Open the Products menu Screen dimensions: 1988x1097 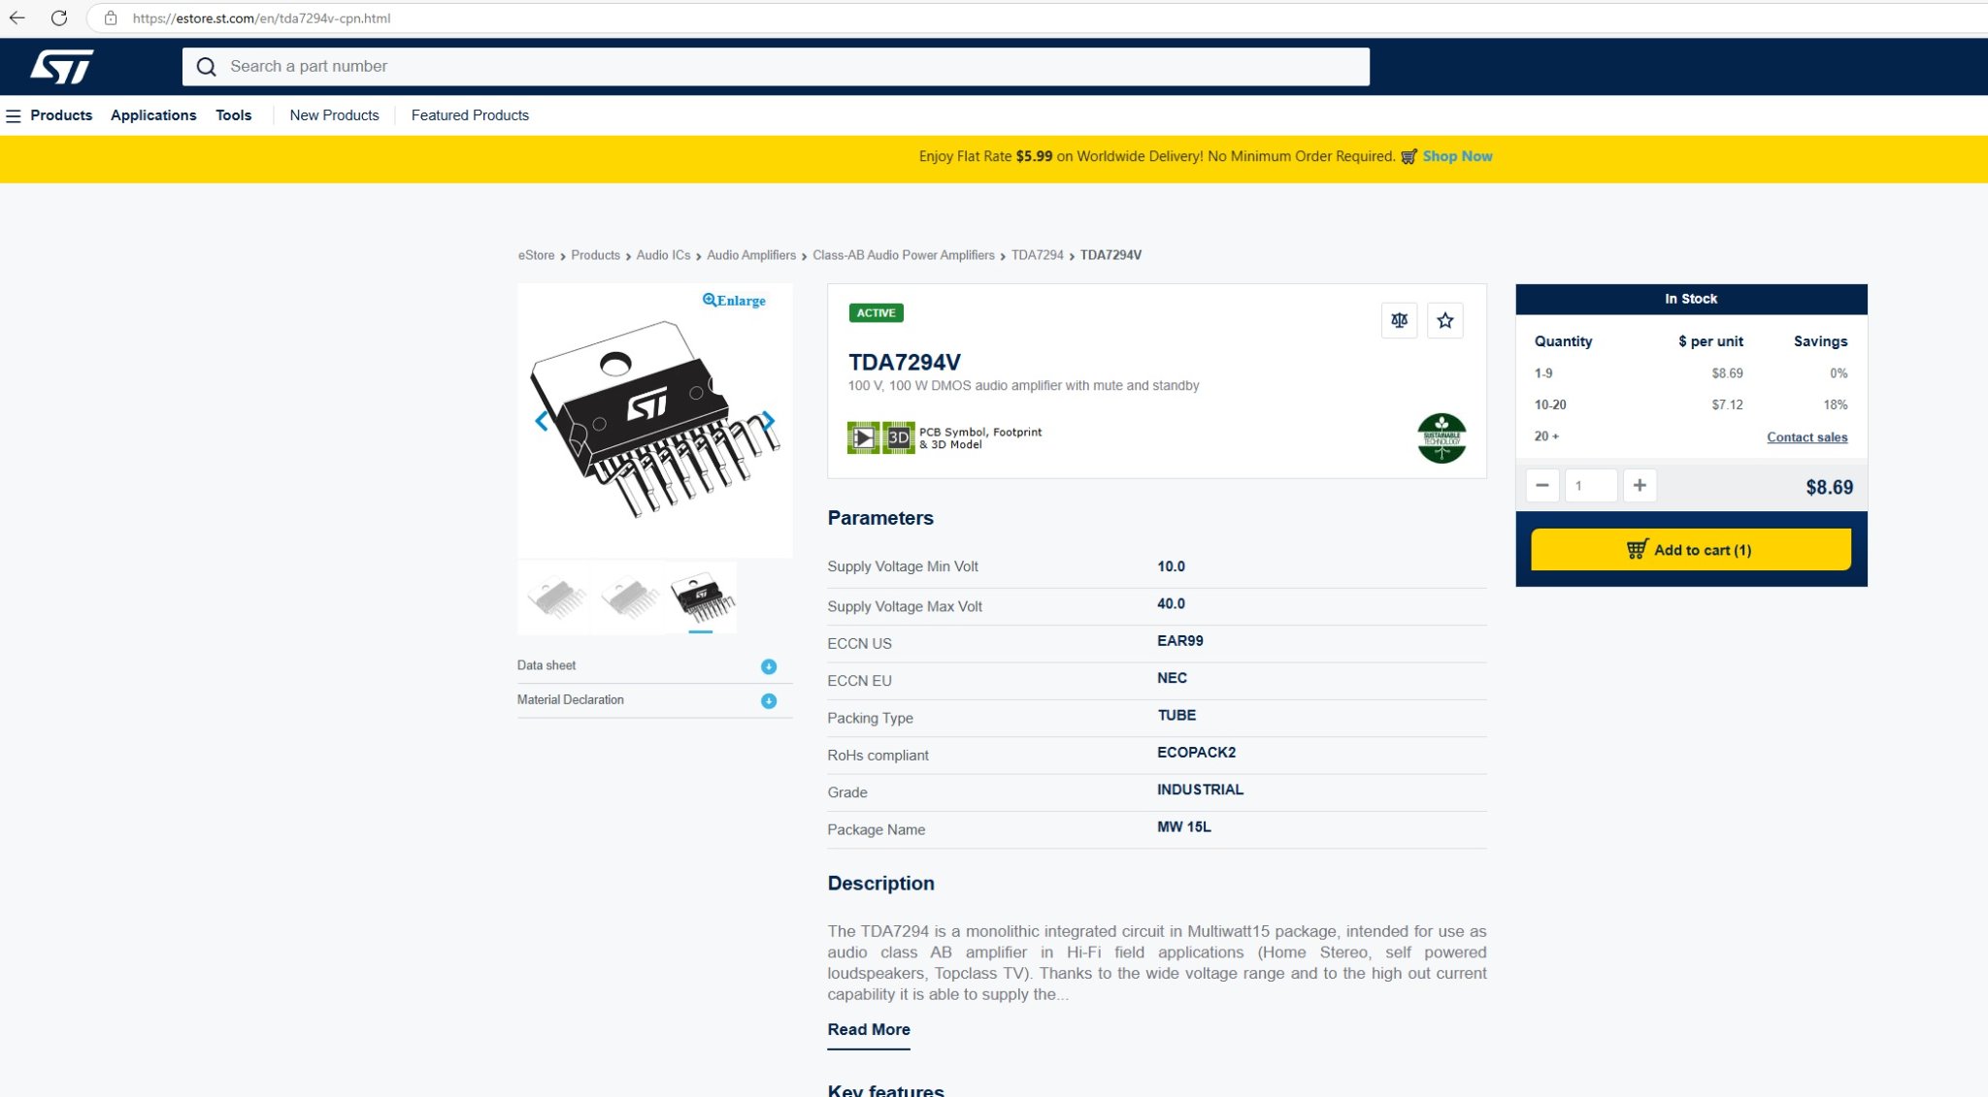(61, 115)
